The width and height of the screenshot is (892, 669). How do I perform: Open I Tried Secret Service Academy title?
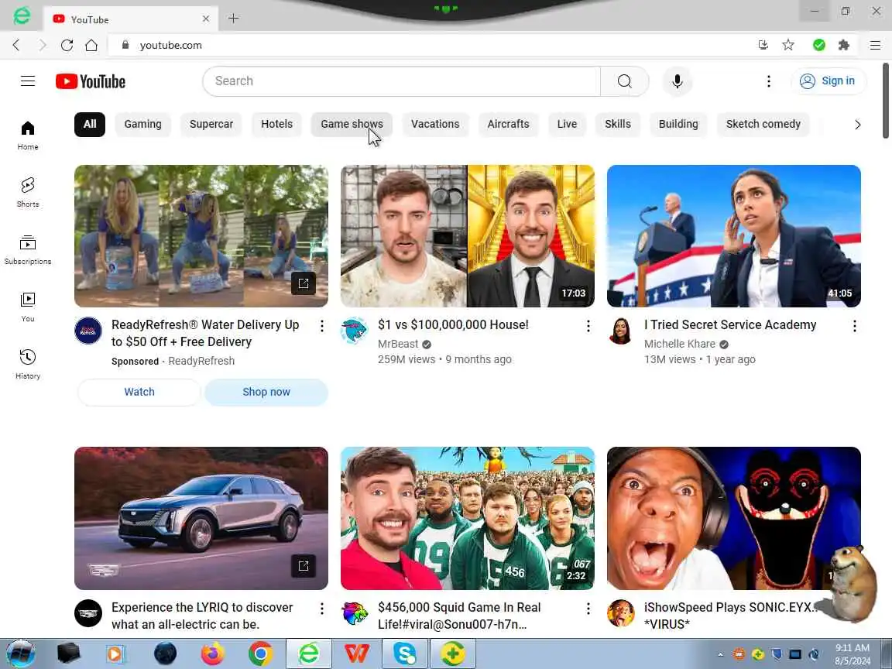[x=730, y=325]
